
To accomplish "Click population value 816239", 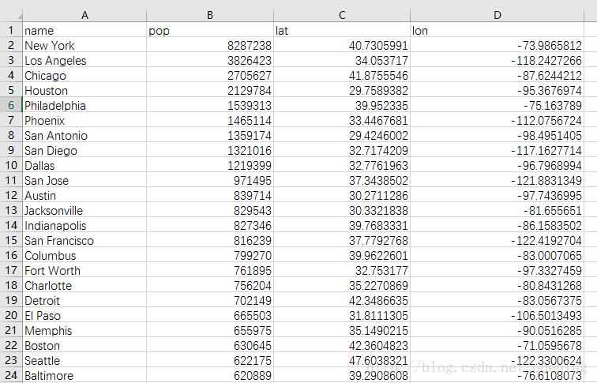I will click(210, 240).
